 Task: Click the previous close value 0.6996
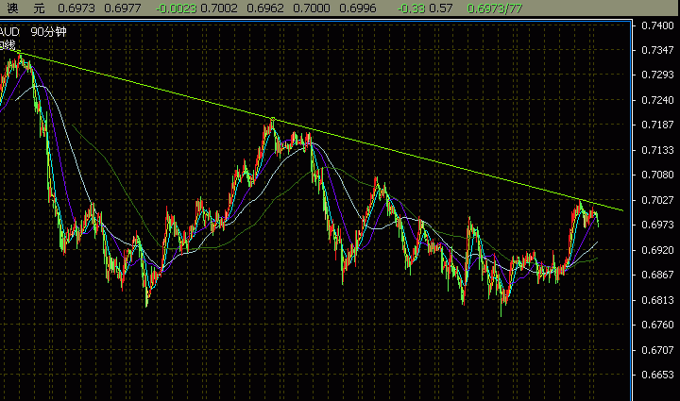point(358,8)
